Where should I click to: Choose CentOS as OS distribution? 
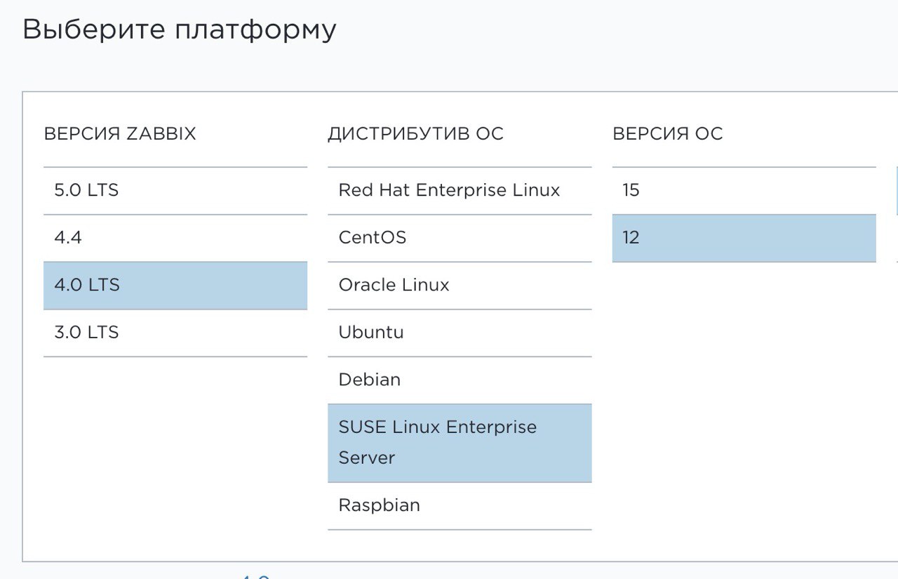[x=460, y=238]
